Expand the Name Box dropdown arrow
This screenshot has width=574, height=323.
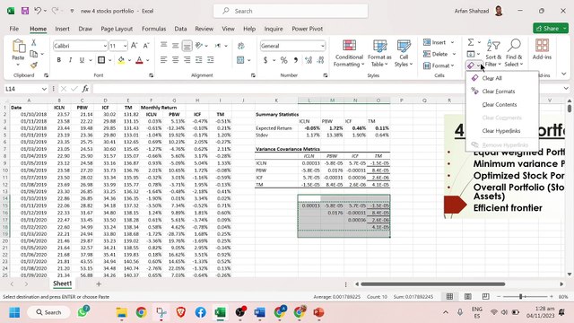(x=44, y=89)
